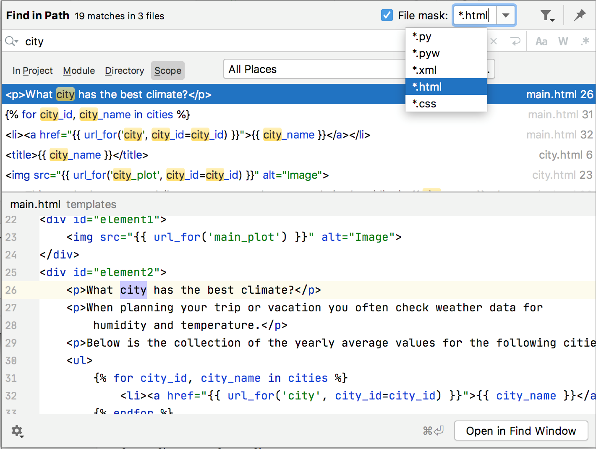Viewport: 596px width, 449px height.
Task: Clear the search query with the X icon
Action: (x=494, y=41)
